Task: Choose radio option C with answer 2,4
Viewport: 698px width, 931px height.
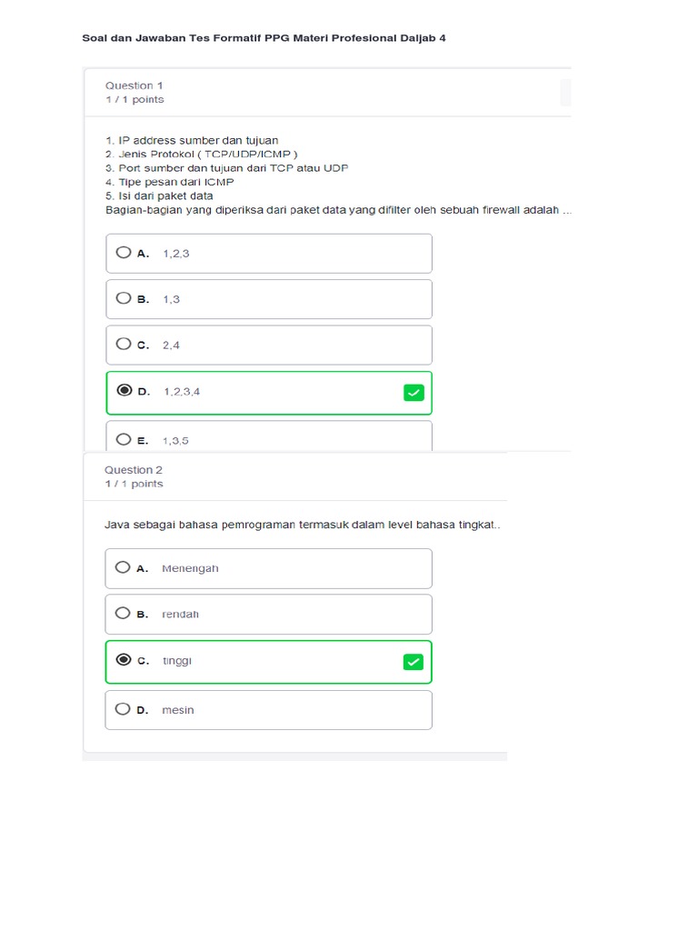Action: tap(124, 345)
